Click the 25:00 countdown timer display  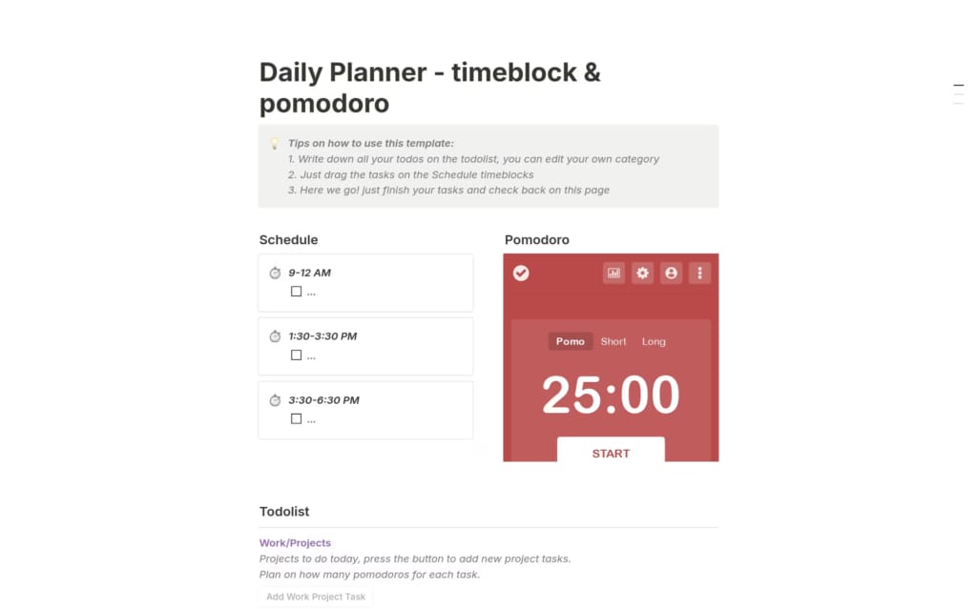(611, 394)
